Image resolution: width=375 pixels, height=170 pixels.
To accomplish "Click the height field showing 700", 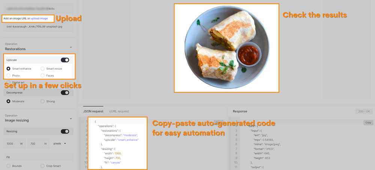I will pyautogui.click(x=38, y=144).
